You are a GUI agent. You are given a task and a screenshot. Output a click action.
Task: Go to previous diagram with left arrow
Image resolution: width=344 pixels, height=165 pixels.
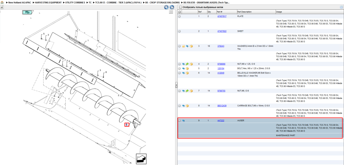coord(166,7)
